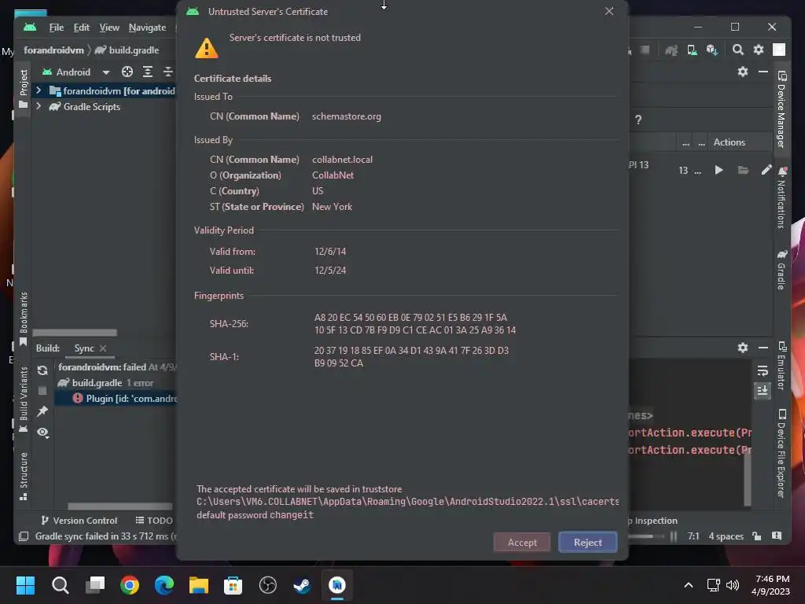Open the View menu
Screen dimensions: 805x604
pos(108,28)
